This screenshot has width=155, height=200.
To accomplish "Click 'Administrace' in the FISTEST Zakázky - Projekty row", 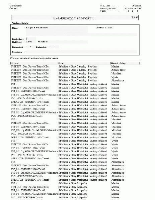I will click(119, 70).
